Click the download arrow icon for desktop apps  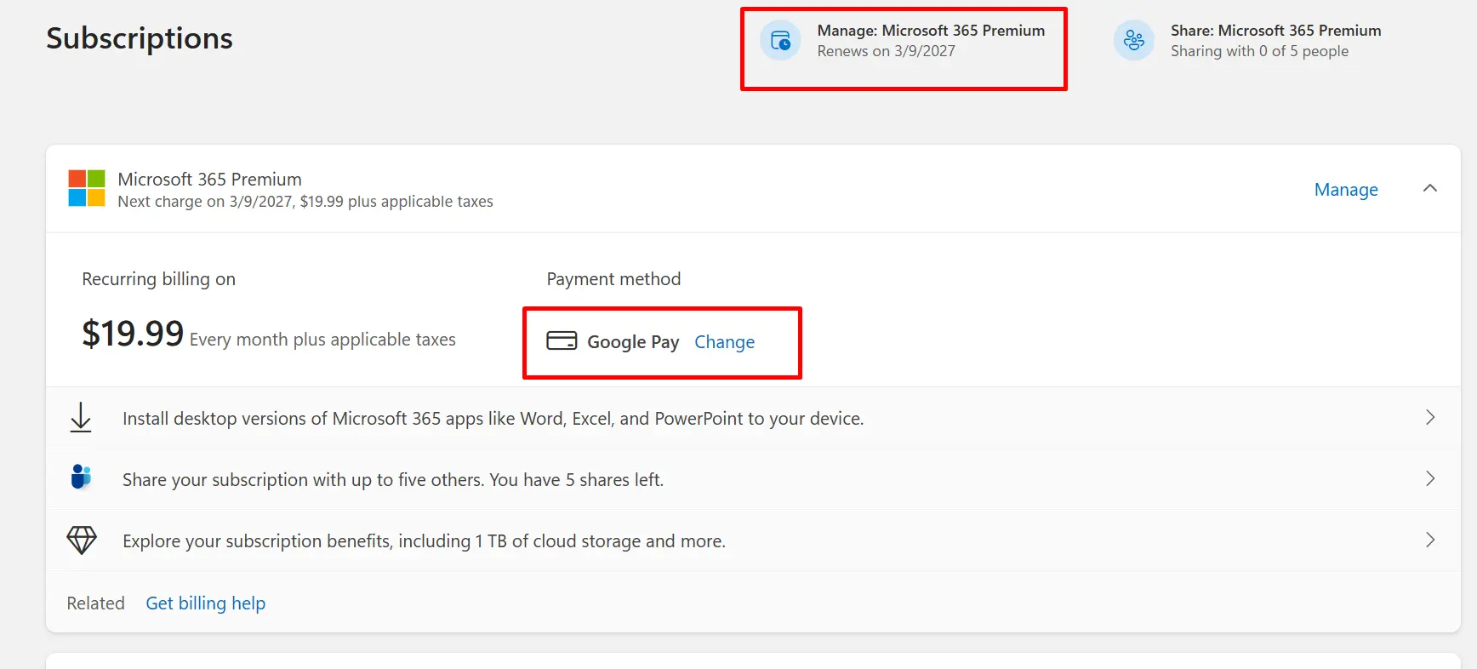pos(81,417)
